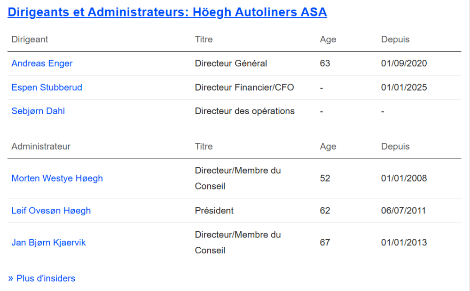The width and height of the screenshot is (470, 291).
Task: Click the Président title cell
Action: point(214,211)
